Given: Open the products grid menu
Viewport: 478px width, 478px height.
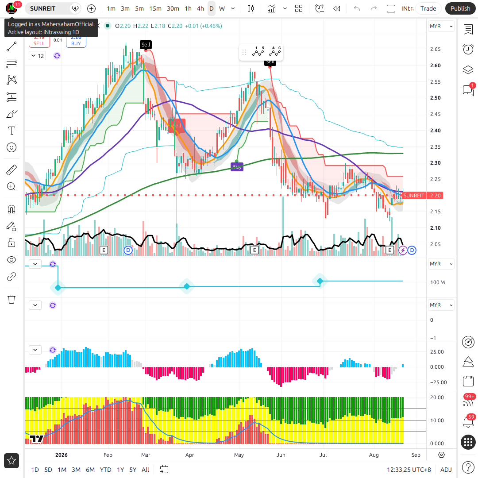Looking at the screenshot, I should click(x=468, y=442).
